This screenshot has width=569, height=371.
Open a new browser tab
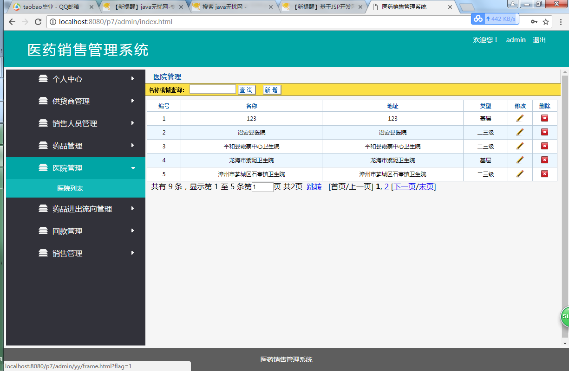(x=467, y=7)
